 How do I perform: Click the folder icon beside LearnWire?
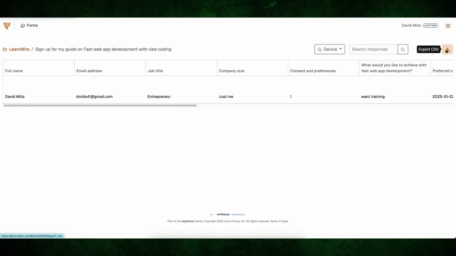[x=5, y=49]
